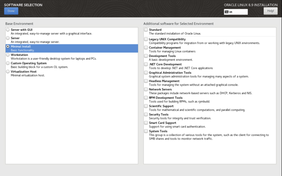Select Virtualization Host environment
This screenshot has height=176, width=282.
click(x=8, y=72)
